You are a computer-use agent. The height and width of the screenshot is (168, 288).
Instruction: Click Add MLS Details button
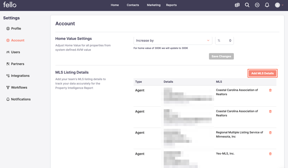(263, 73)
